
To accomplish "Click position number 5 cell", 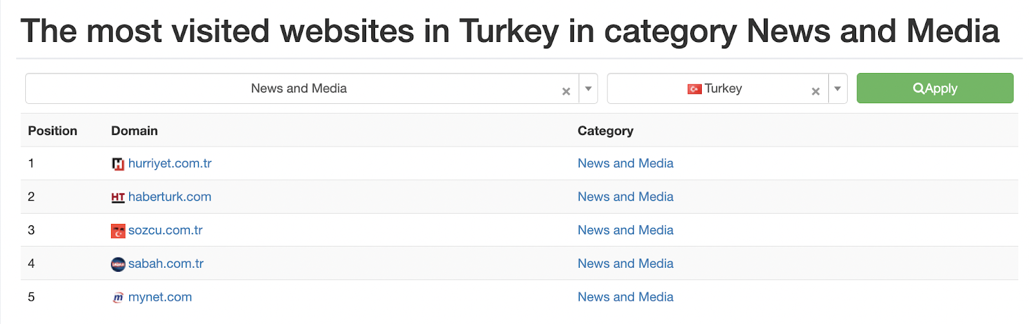I will 31,298.
